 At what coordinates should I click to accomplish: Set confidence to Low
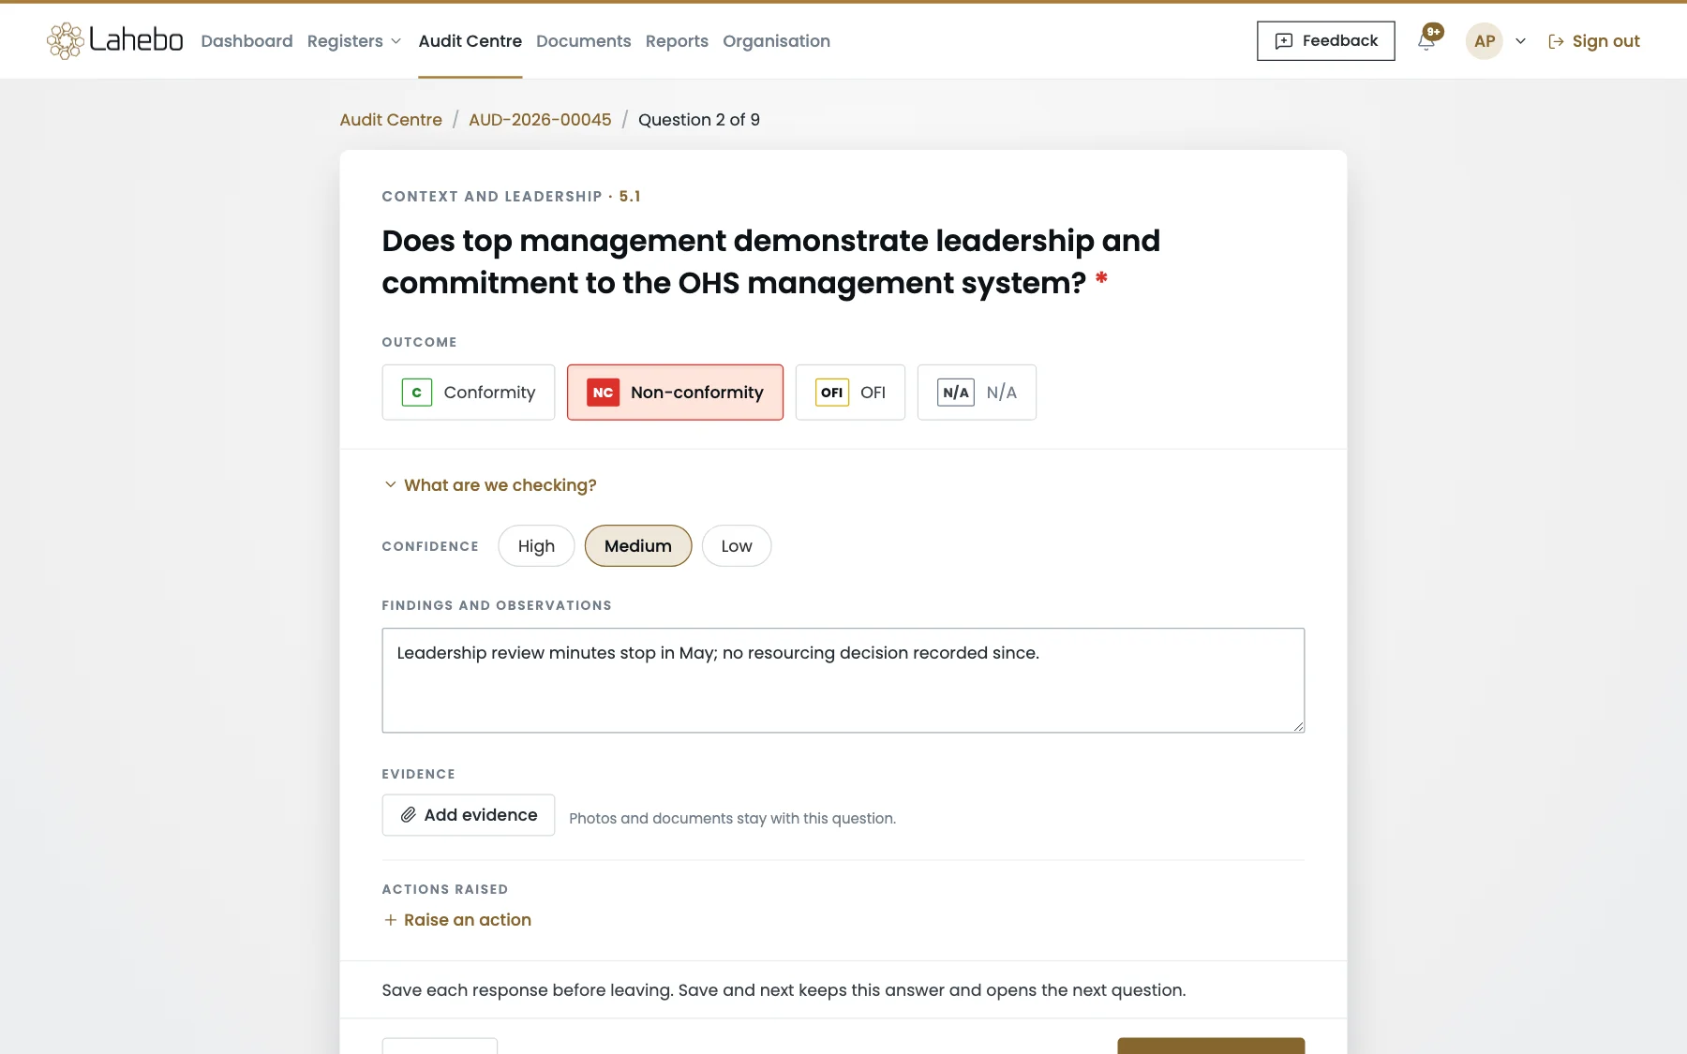coord(737,546)
